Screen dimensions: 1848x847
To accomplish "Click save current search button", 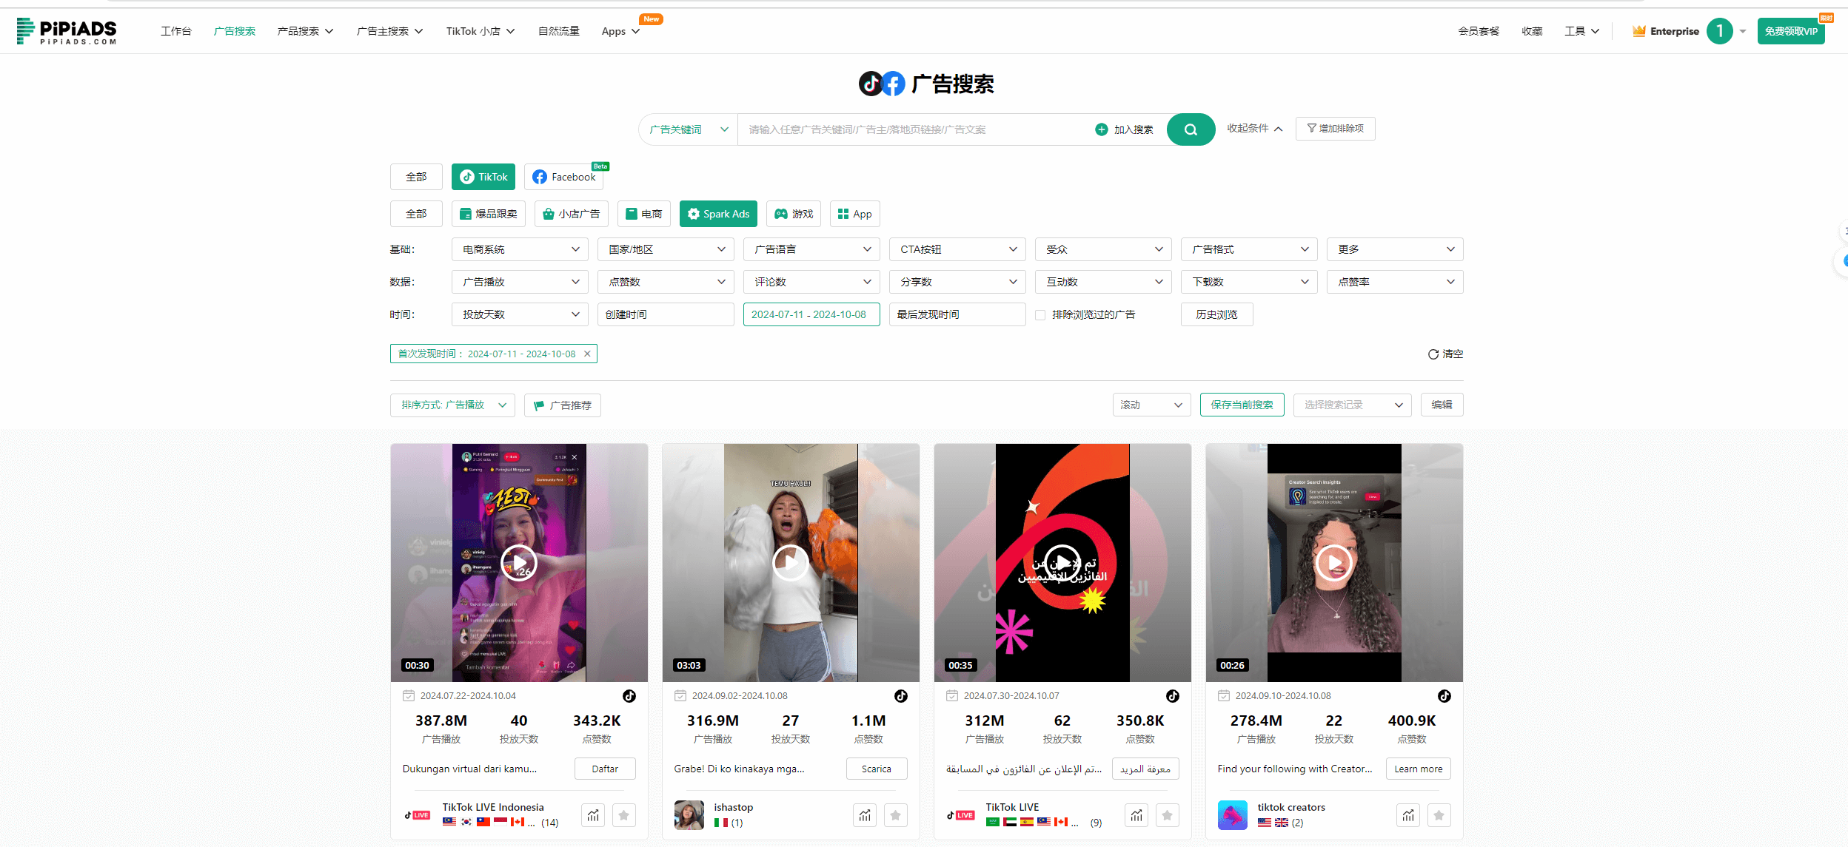I will point(1242,405).
